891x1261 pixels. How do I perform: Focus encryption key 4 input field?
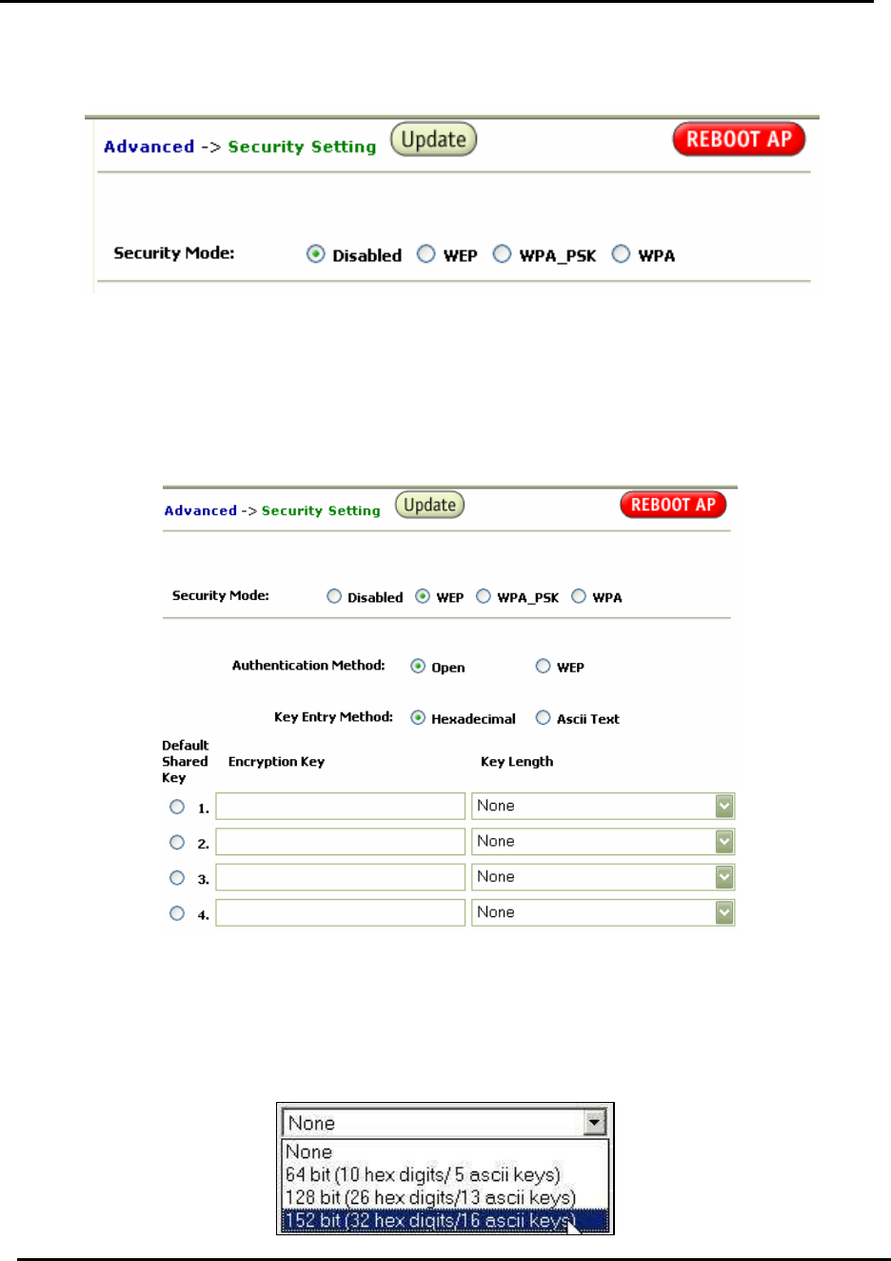[341, 912]
